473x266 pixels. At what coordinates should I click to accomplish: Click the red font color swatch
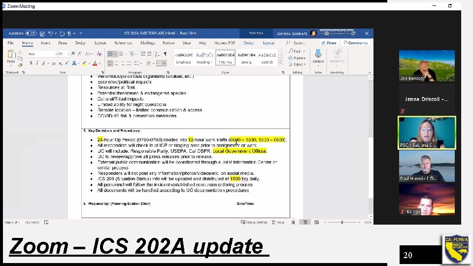[95, 64]
